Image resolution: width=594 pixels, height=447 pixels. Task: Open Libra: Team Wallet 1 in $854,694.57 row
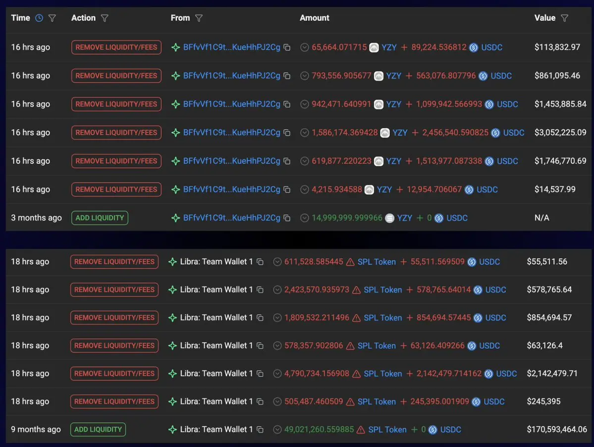(216, 318)
